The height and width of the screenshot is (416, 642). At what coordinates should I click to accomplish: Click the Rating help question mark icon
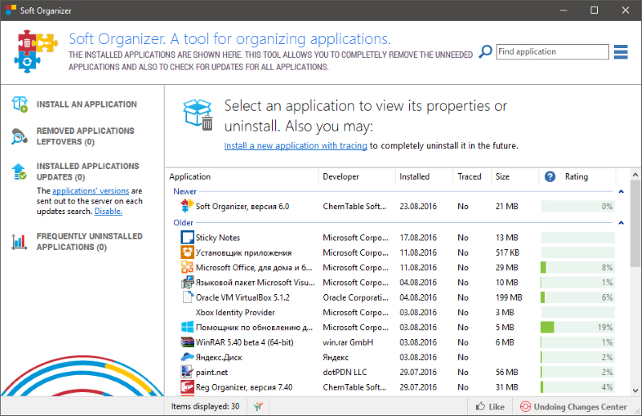[550, 176]
